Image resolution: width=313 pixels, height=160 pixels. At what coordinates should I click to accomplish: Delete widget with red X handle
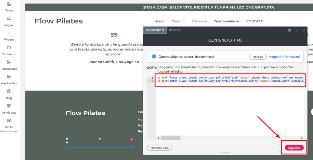coord(132,139)
